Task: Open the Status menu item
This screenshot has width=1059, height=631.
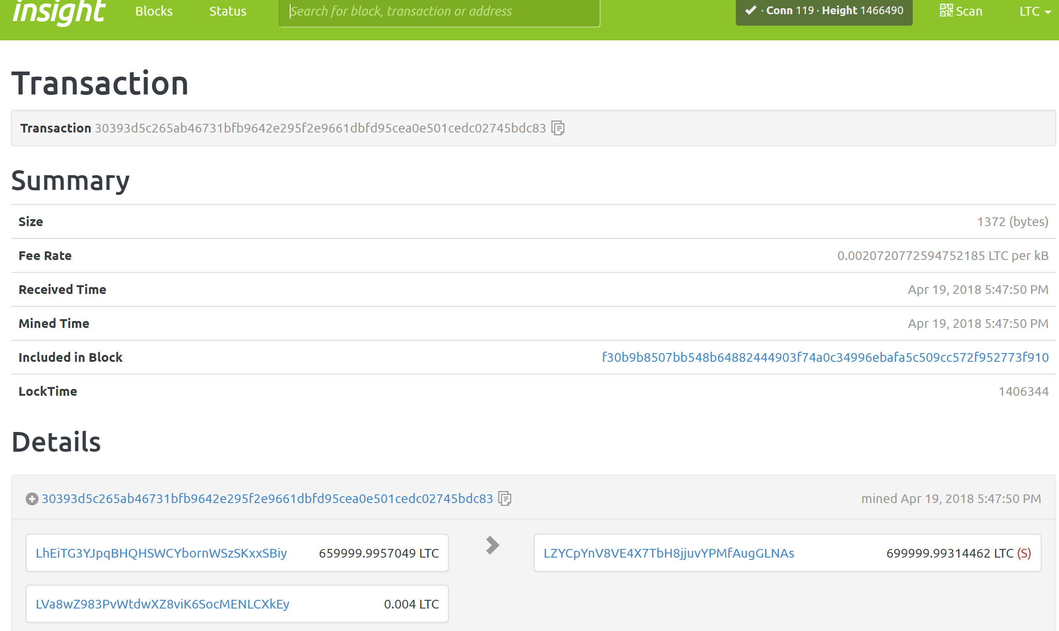Action: coord(228,11)
